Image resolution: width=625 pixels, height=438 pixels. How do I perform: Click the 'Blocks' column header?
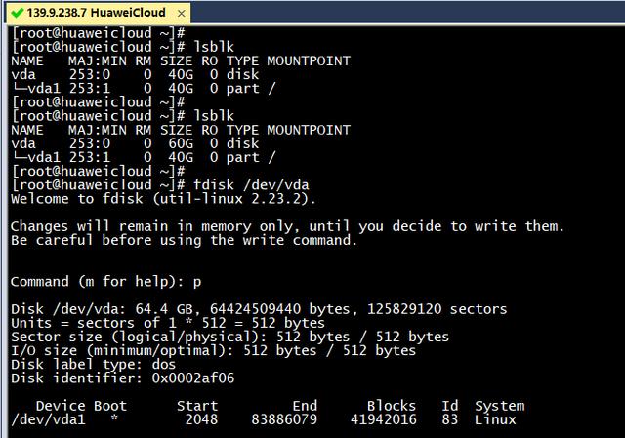pos(392,406)
